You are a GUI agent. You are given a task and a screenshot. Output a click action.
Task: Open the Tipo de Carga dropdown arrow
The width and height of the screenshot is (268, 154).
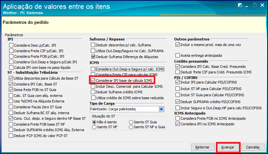point(161,109)
